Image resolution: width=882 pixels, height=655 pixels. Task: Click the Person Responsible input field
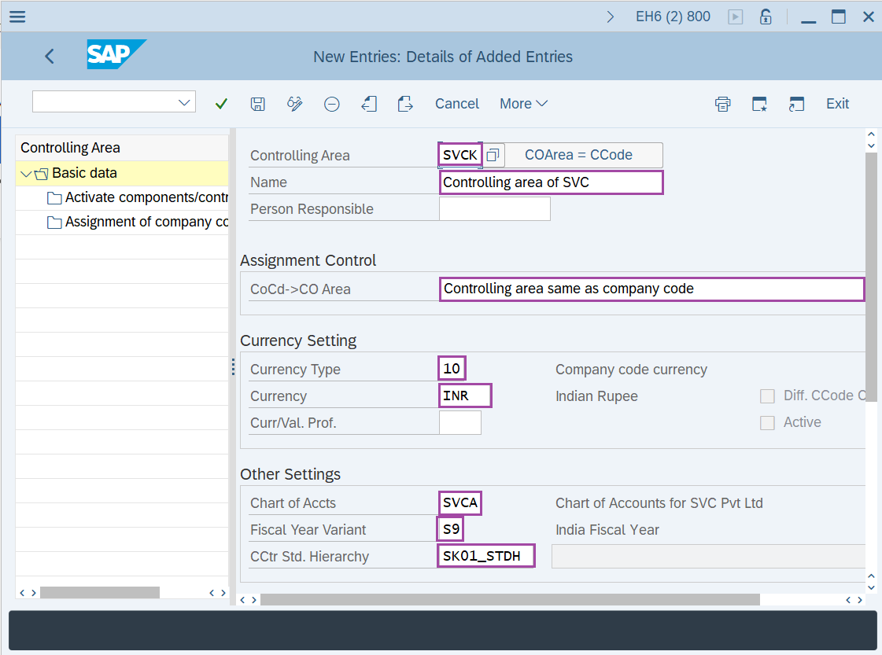tap(494, 209)
